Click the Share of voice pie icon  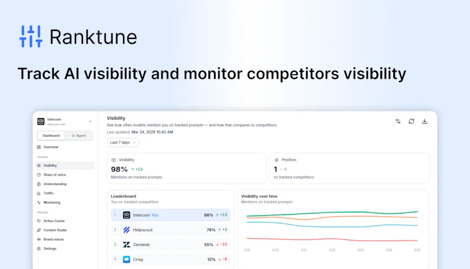pos(39,175)
